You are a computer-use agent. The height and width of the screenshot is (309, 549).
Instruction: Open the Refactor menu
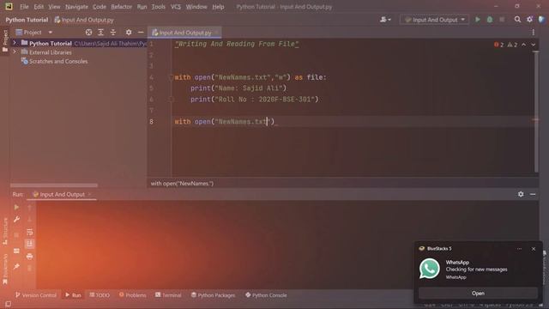tap(121, 7)
